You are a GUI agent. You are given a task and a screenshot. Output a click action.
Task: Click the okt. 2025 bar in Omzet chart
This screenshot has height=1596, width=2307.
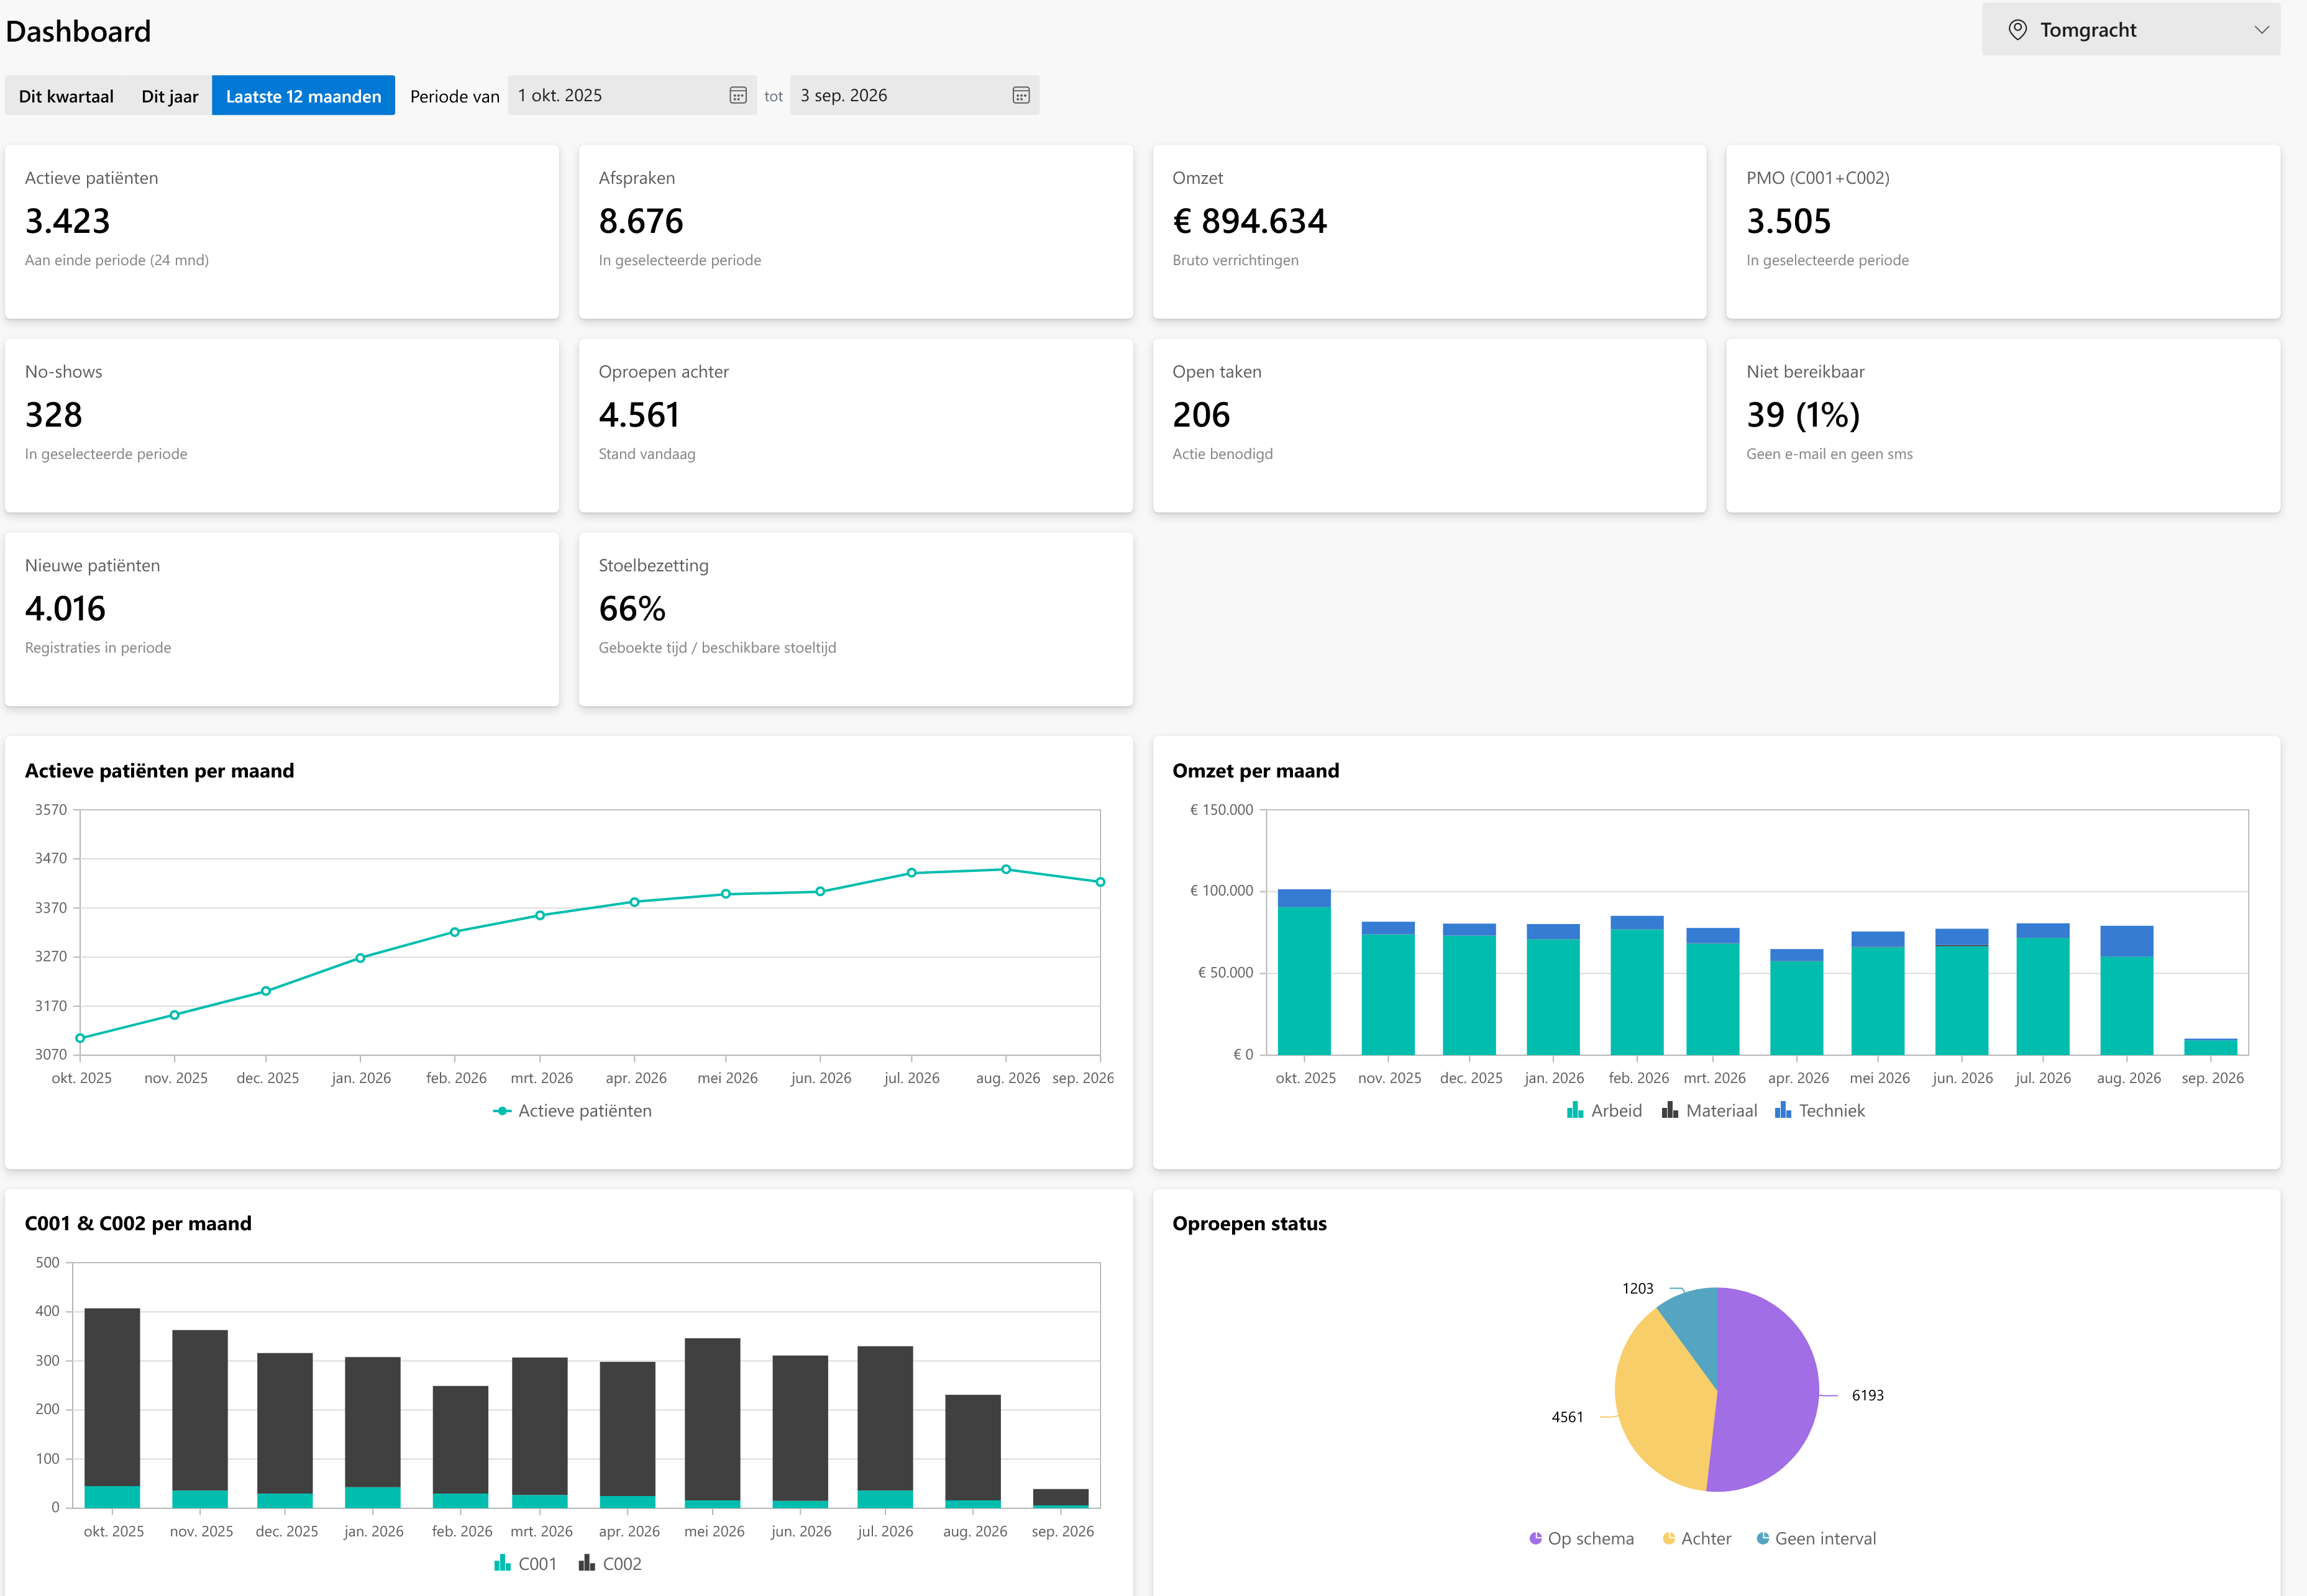coord(1305,972)
